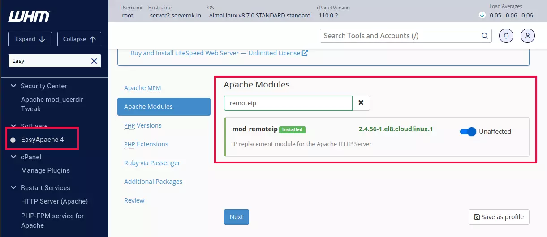Viewport: 547px width, 237px height.
Task: Click the Unaffected status label
Action: coord(495,132)
